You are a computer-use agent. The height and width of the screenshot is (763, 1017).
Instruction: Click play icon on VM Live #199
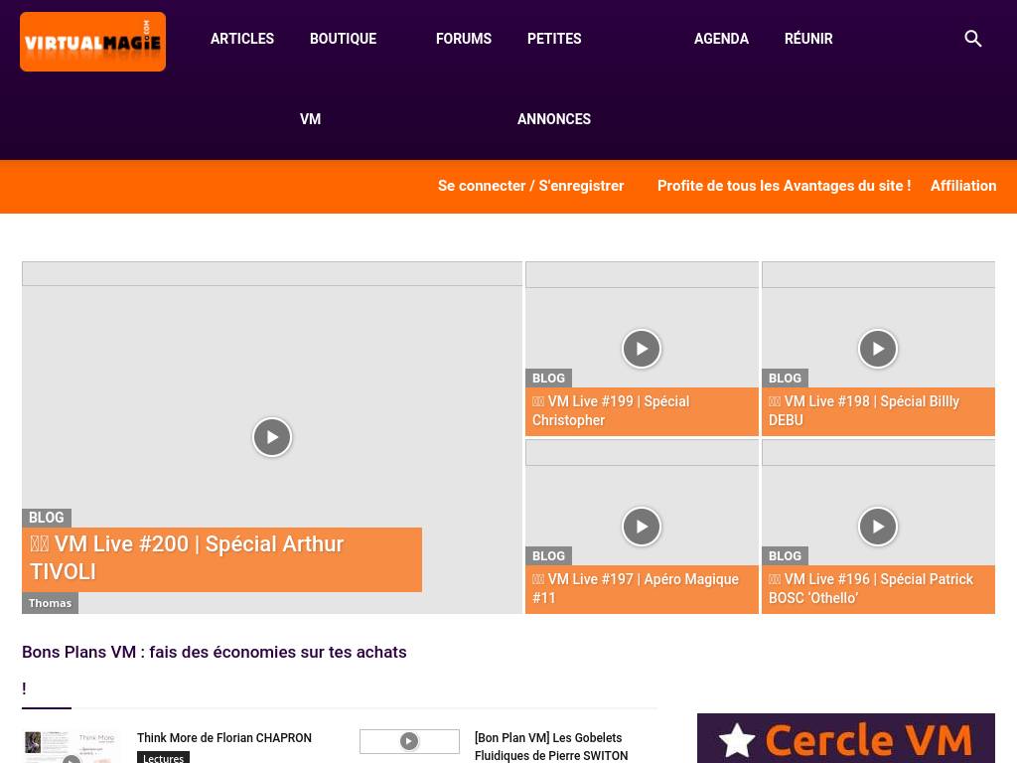coord(642,349)
